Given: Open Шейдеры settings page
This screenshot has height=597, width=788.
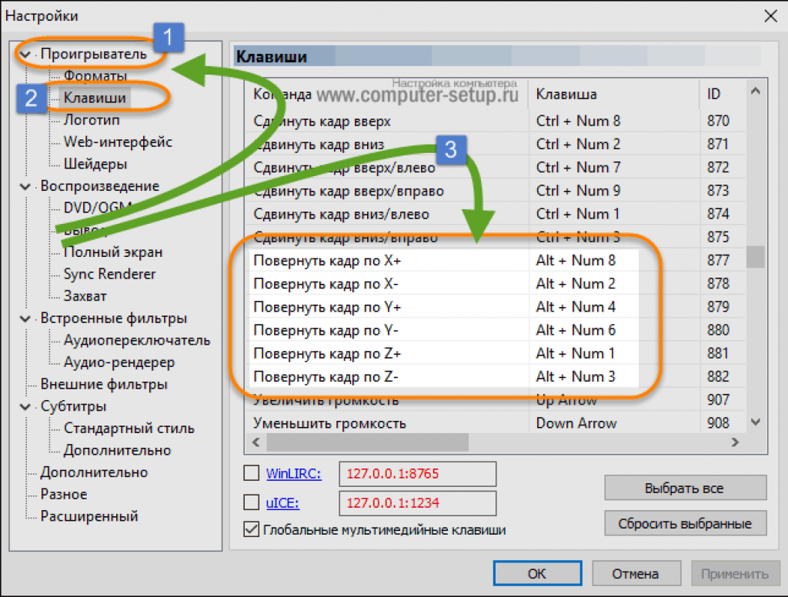Looking at the screenshot, I should 95,164.
